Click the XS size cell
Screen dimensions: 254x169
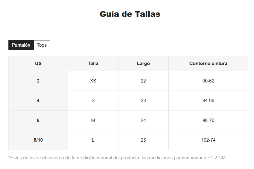pos(93,81)
